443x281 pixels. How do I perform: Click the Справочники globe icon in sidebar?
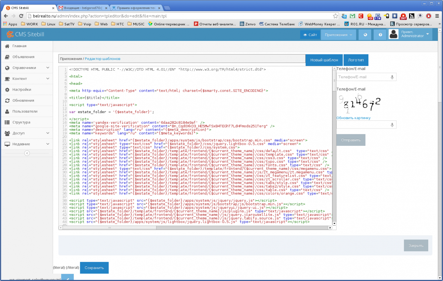pos(7,68)
